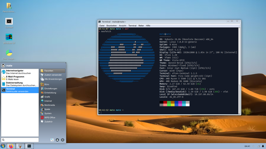Open the Ansicht menu in Terminal
Viewport: 266px width, 149px height.
[123, 26]
